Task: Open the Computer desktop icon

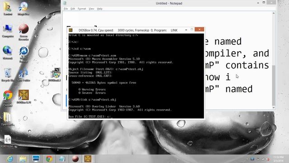Action: point(8,31)
